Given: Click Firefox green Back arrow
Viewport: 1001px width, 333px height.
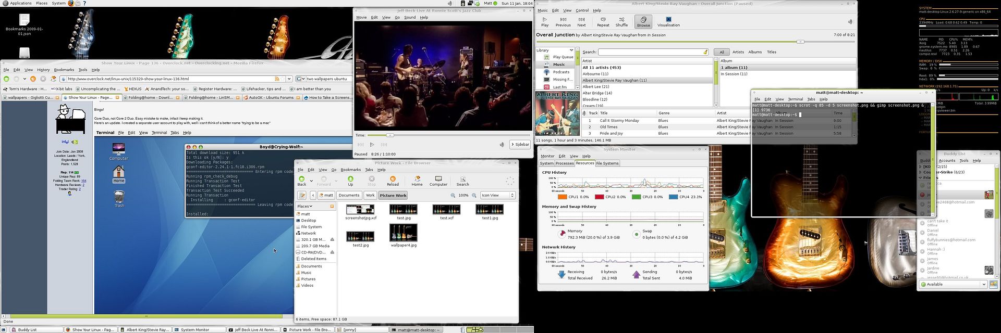Looking at the screenshot, I should (6, 79).
